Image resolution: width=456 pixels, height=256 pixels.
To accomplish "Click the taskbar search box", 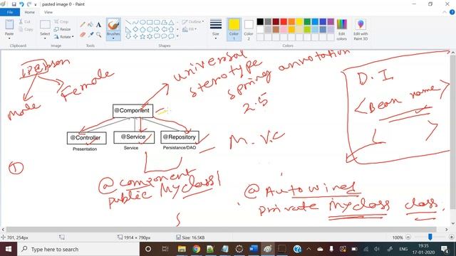I will pos(78,249).
